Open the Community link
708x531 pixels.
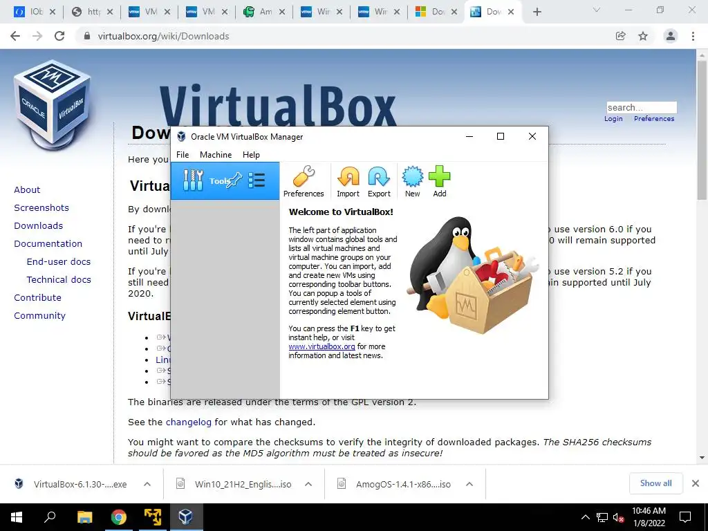[x=39, y=316]
